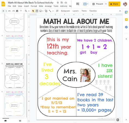Open the Arrange menu
The height and width of the screenshot is (123, 129).
tap(48, 6)
